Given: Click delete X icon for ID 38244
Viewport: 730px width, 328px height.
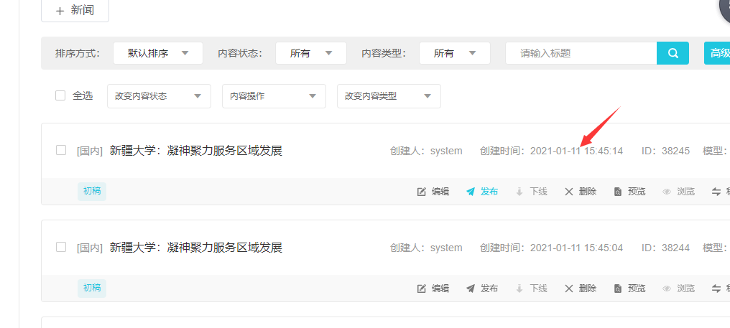Looking at the screenshot, I should pyautogui.click(x=569, y=289).
